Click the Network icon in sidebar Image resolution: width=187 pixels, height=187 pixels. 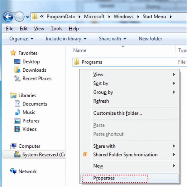pyautogui.click(x=13, y=171)
